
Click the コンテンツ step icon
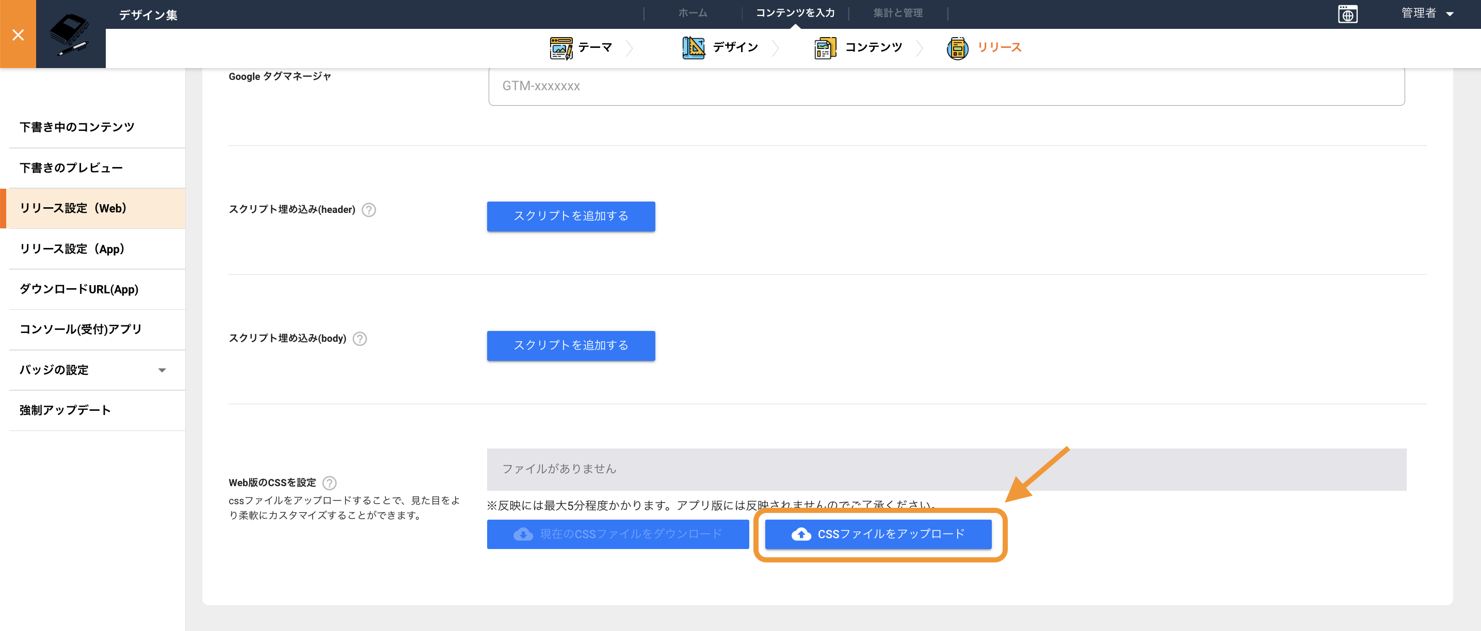[x=825, y=47]
